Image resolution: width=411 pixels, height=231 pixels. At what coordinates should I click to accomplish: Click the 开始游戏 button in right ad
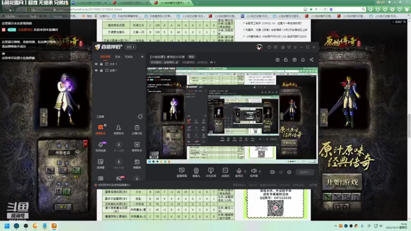pos(342,182)
